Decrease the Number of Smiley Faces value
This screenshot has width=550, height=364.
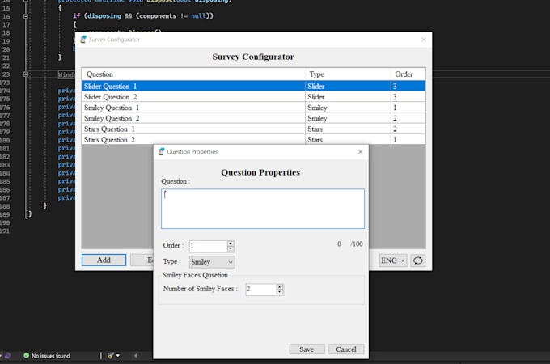click(280, 292)
